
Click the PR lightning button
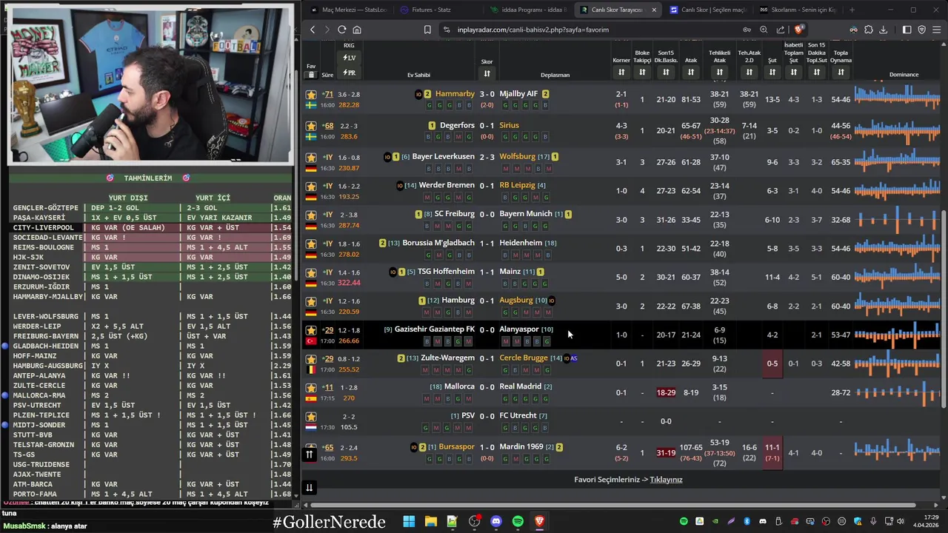349,73
